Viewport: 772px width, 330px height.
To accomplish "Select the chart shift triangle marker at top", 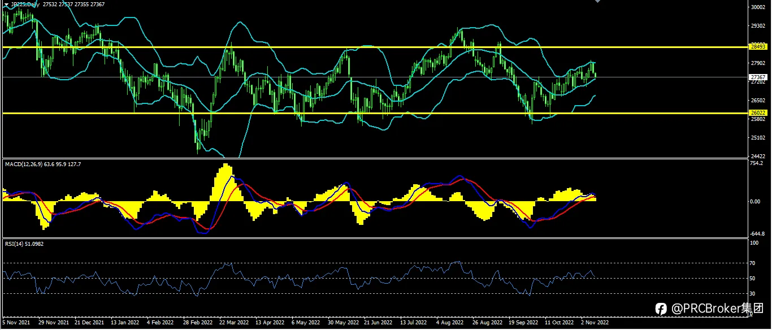I will [598, 2].
